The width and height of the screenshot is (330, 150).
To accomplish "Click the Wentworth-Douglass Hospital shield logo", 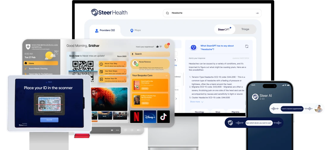I will pos(28,46).
